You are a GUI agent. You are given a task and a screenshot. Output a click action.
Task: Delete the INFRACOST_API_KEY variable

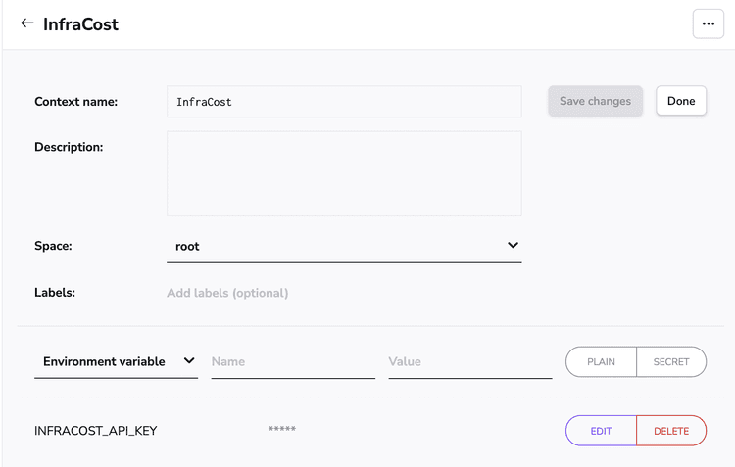click(671, 431)
